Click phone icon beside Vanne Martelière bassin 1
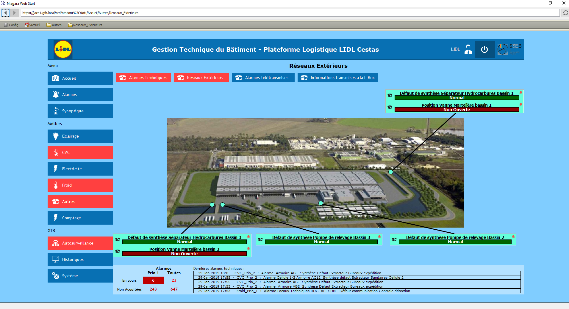Image resolution: width=569 pixels, height=309 pixels. (390, 107)
